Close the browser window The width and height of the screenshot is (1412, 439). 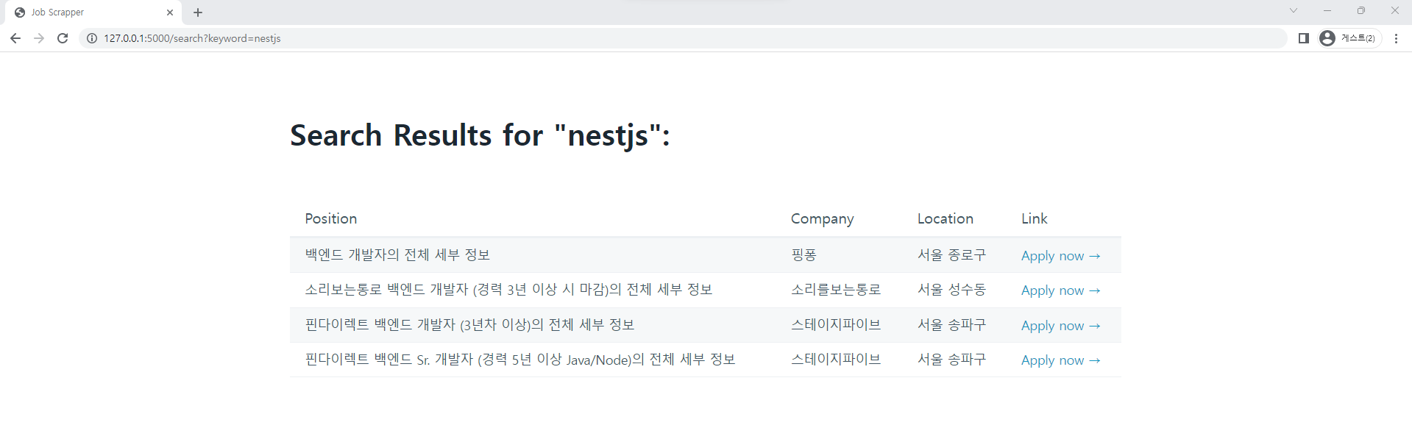coord(1394,10)
